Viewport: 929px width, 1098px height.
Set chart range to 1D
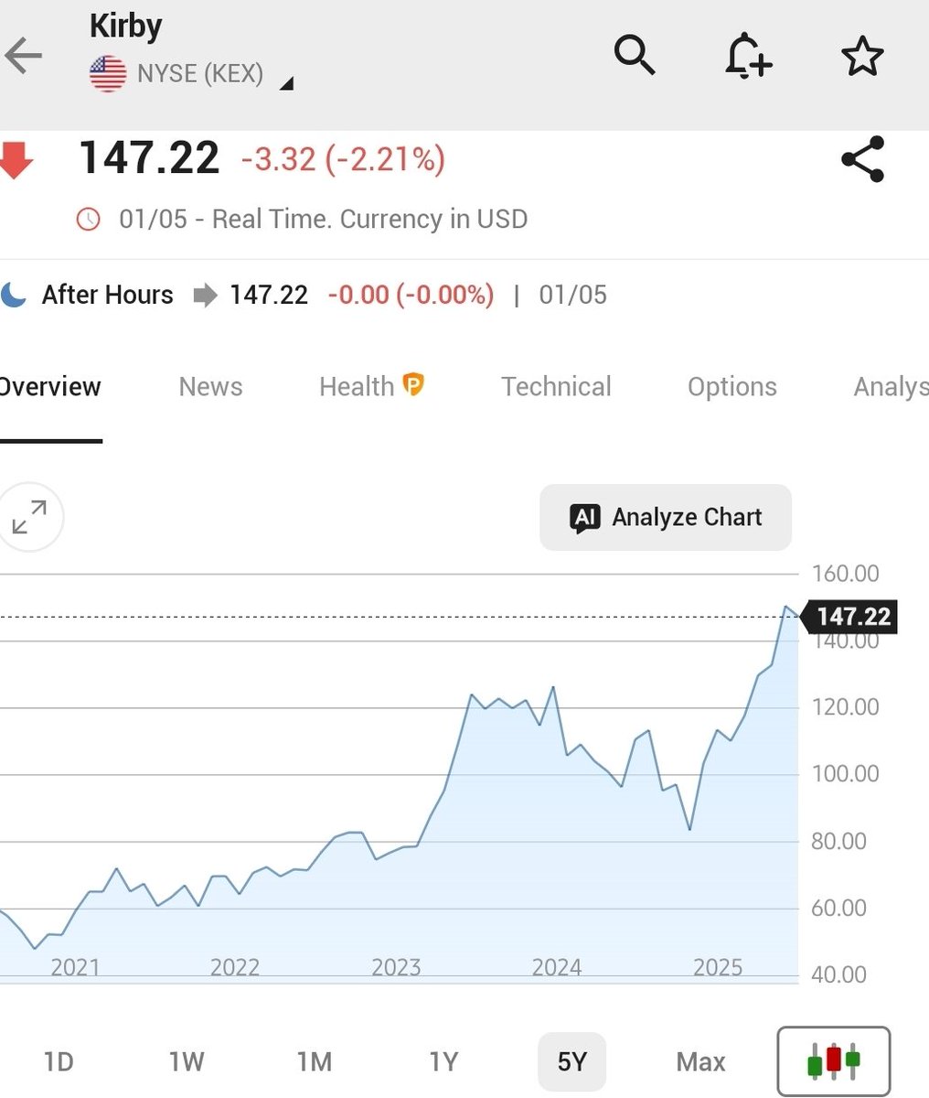coord(59,1061)
